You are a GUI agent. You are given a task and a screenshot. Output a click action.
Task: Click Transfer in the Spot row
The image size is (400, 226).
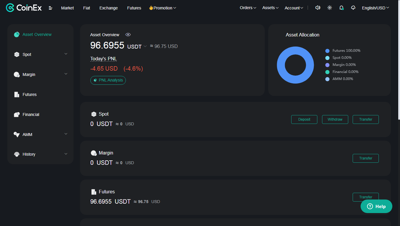[x=366, y=119]
